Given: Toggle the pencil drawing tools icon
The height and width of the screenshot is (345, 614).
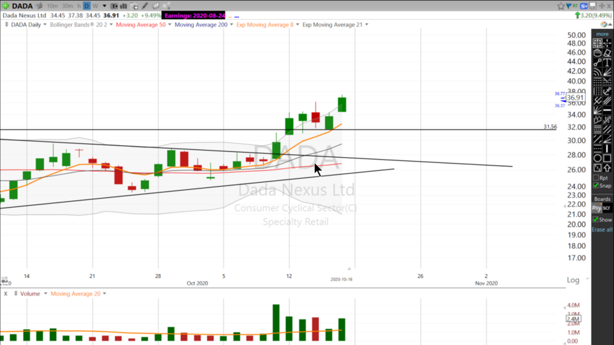Looking at the screenshot, I should [x=145, y=6].
